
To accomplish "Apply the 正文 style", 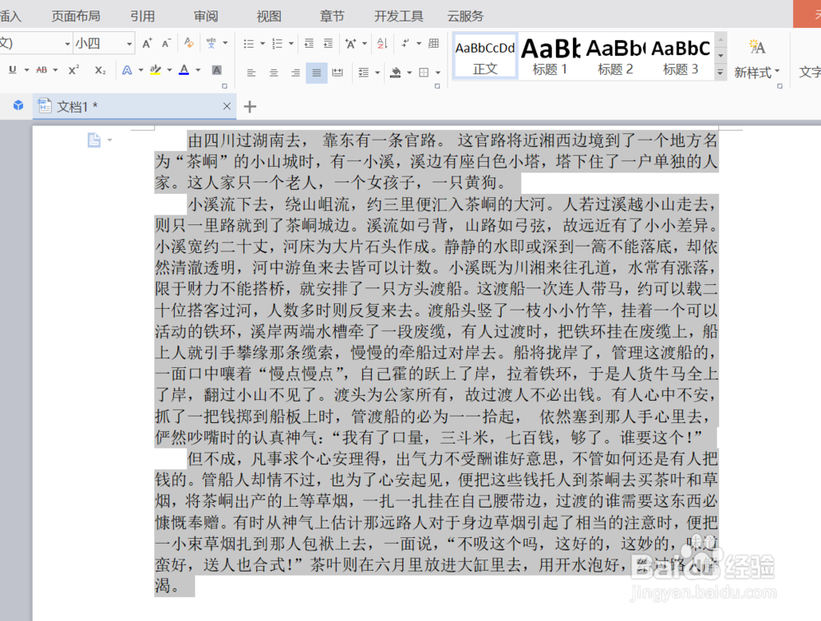I will pyautogui.click(x=485, y=57).
